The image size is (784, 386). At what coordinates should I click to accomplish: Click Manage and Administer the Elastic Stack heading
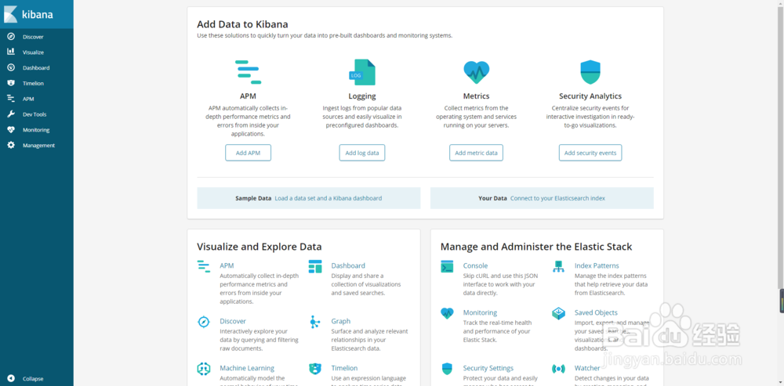tap(536, 247)
